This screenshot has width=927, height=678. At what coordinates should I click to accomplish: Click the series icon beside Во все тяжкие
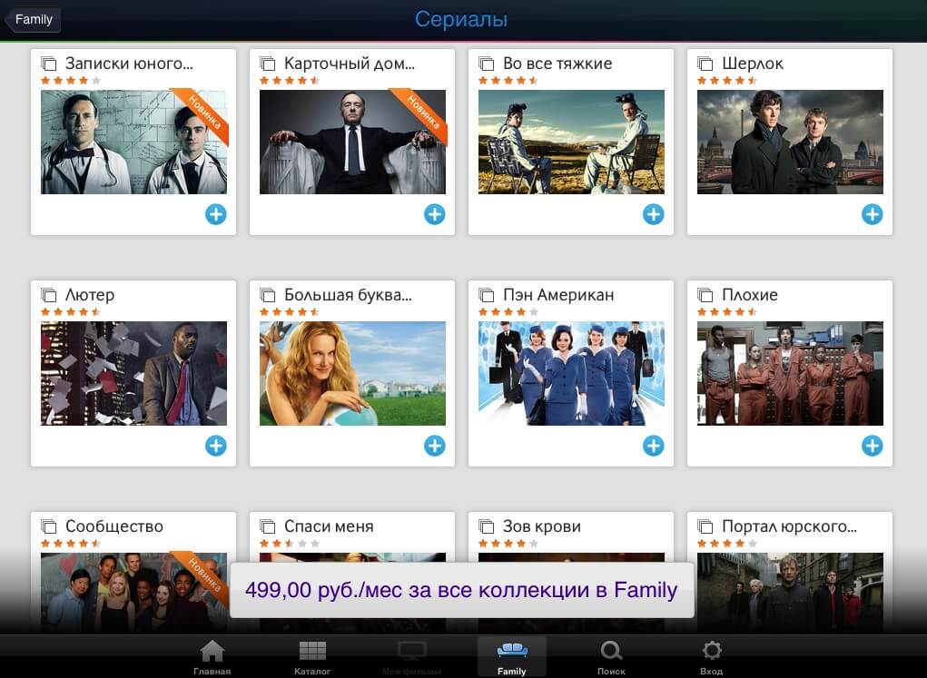(486, 63)
